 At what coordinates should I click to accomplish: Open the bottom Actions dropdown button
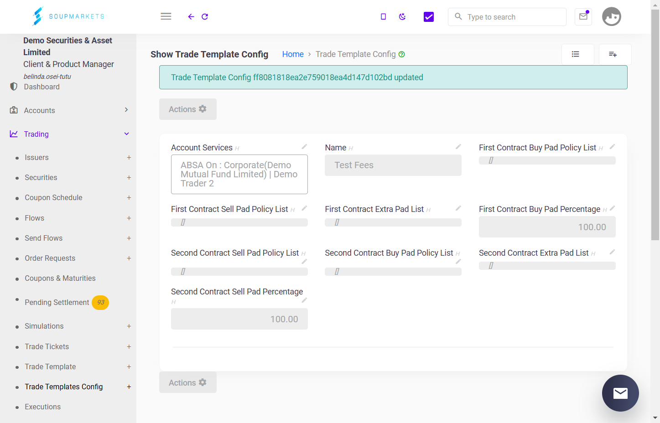coord(188,382)
